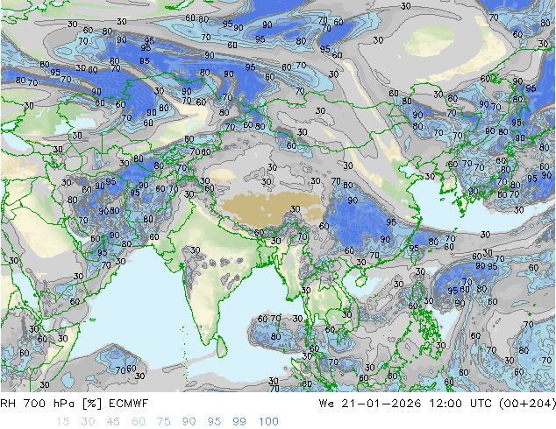Click Sri Lanka island on the map
Screen dimensions: 556x429
pos(222,347)
